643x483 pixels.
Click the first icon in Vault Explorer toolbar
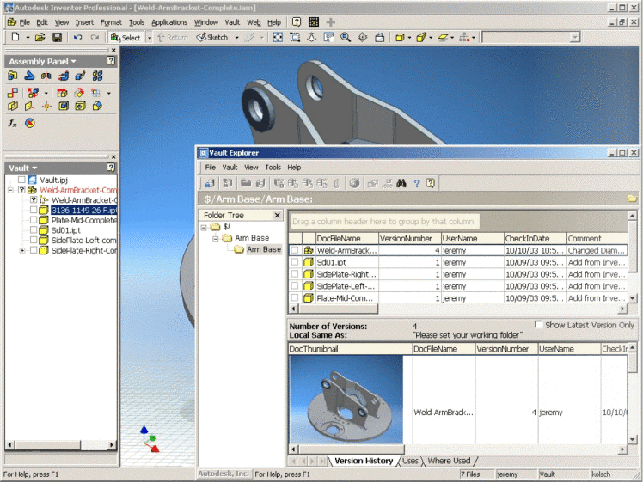(210, 183)
